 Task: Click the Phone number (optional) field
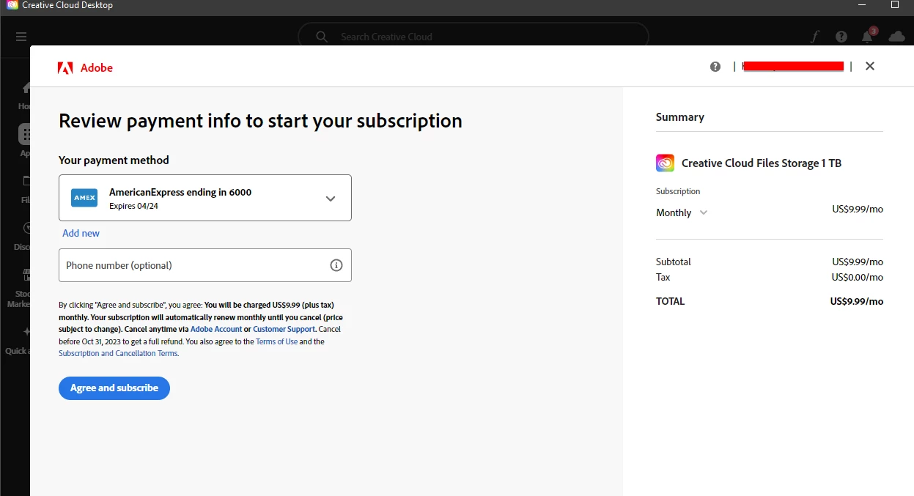[205, 265]
